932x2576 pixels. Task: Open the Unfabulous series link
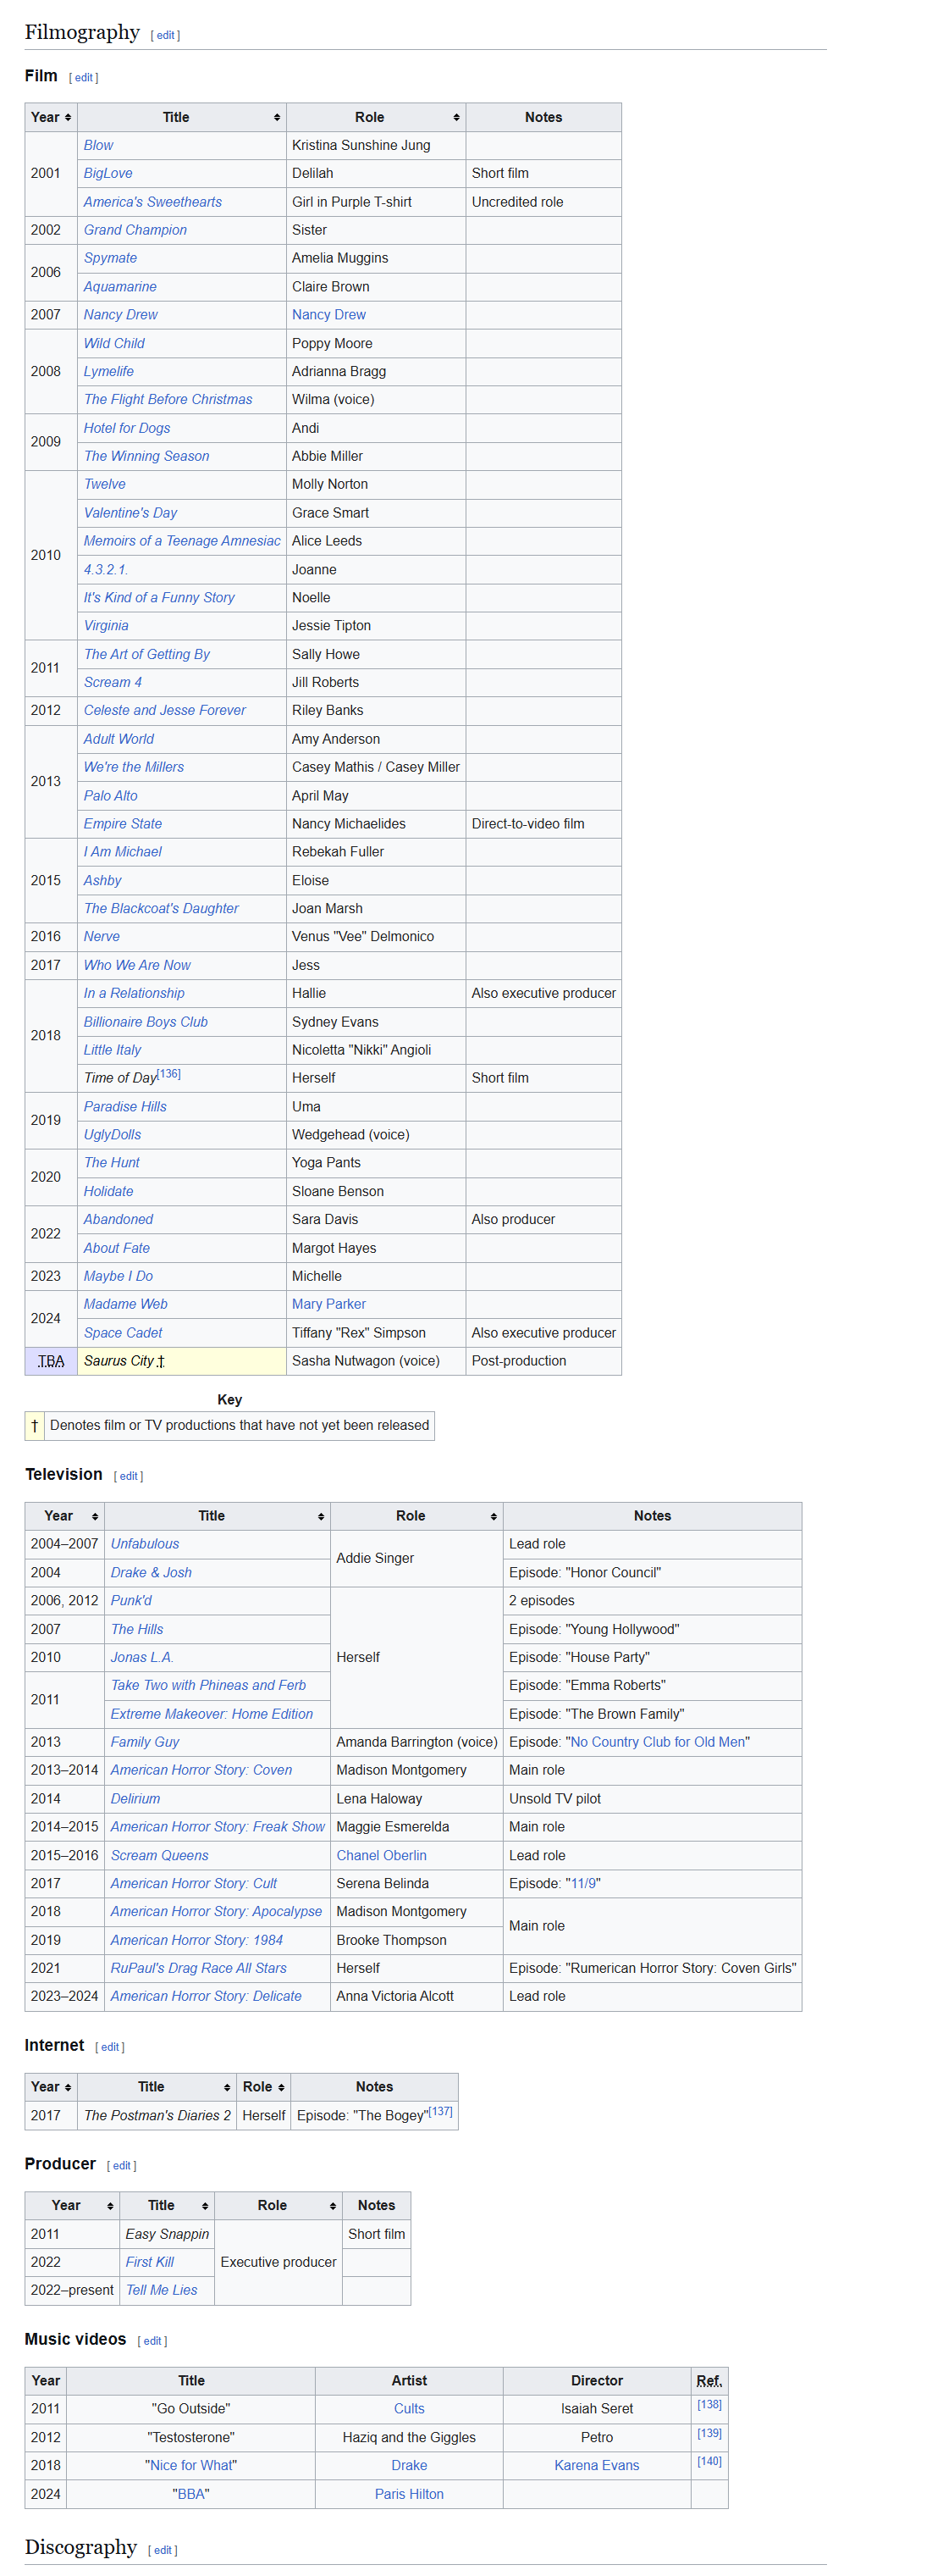145,1544
